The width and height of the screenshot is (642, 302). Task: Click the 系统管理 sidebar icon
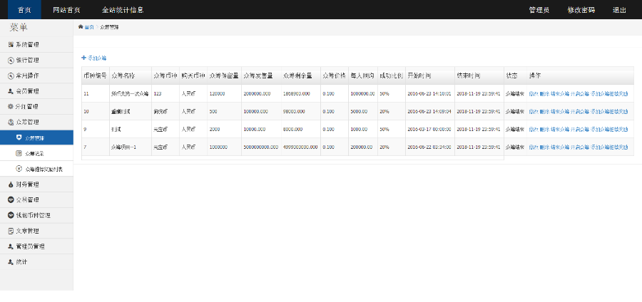[11, 45]
